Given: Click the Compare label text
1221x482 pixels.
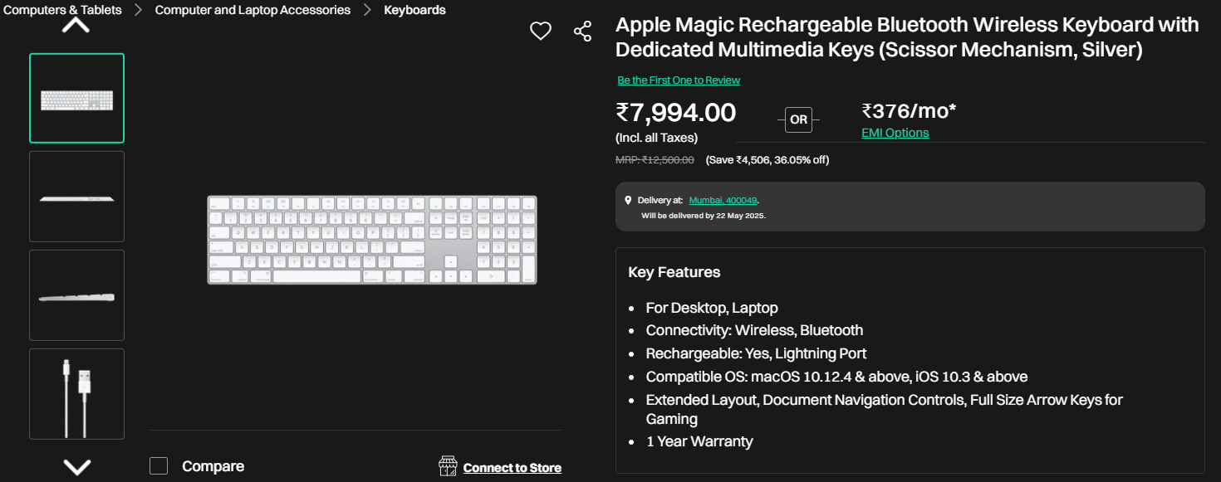Looking at the screenshot, I should (213, 466).
